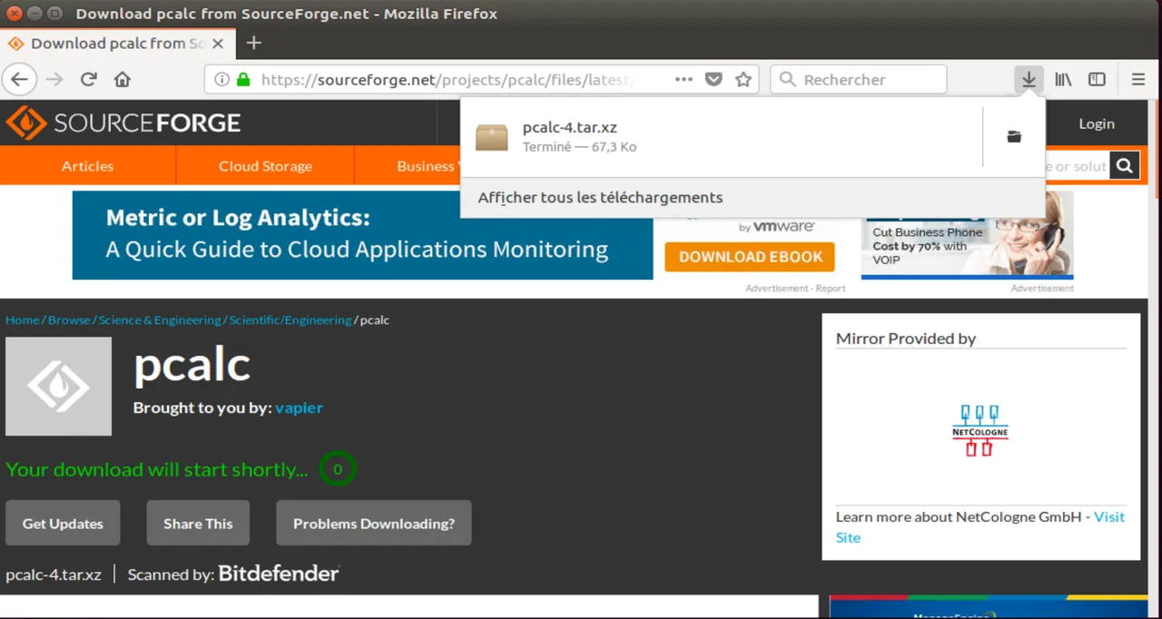Go to Home breadcrumb
The width and height of the screenshot is (1162, 619).
[23, 319]
